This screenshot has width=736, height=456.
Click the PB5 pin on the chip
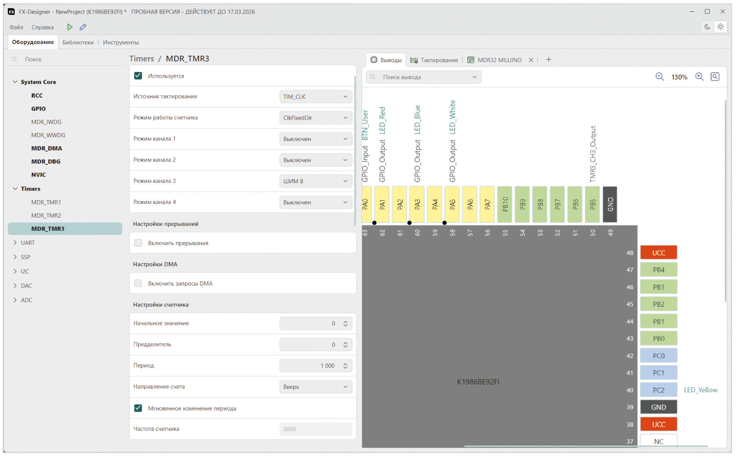pos(593,204)
